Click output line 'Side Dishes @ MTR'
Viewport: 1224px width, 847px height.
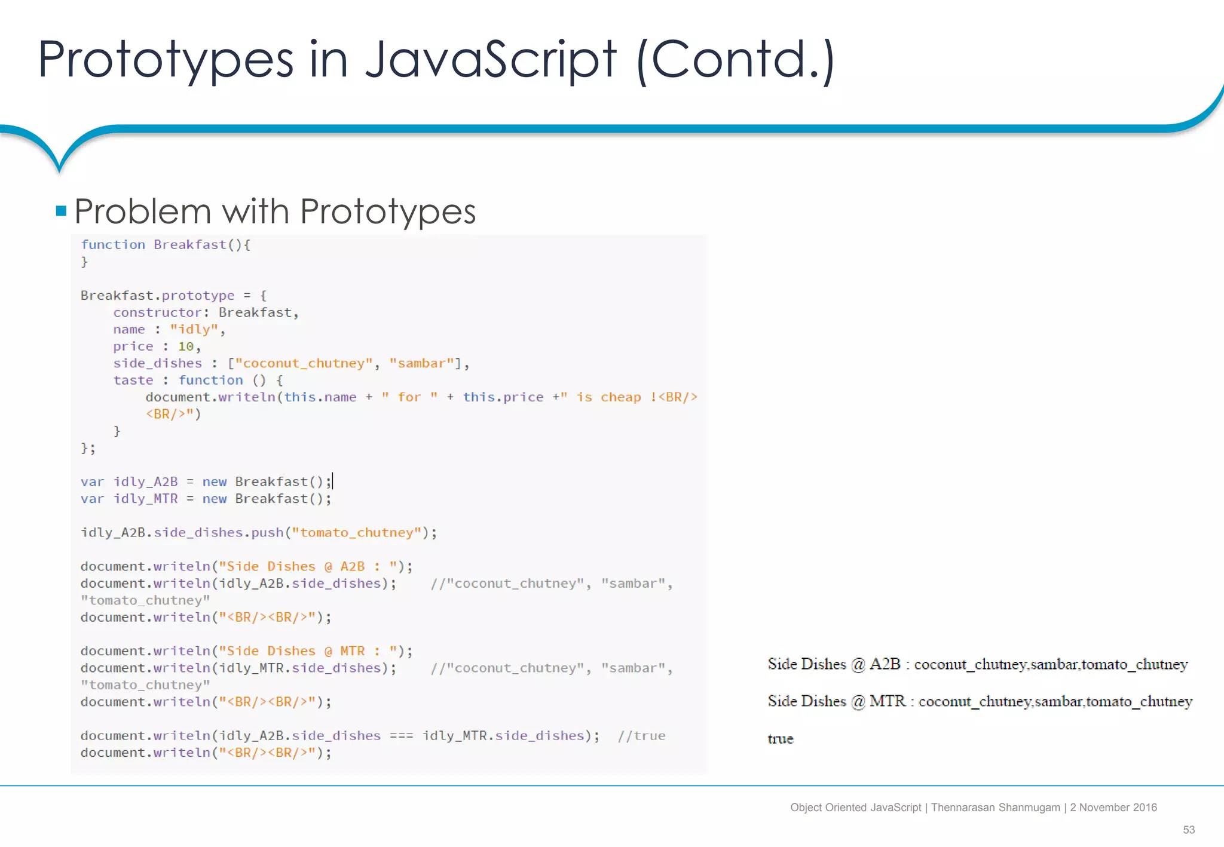point(980,701)
